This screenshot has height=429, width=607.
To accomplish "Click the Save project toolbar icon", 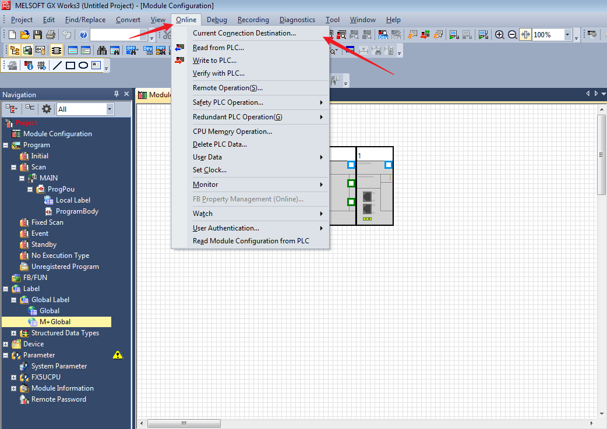I will pyautogui.click(x=37, y=35).
